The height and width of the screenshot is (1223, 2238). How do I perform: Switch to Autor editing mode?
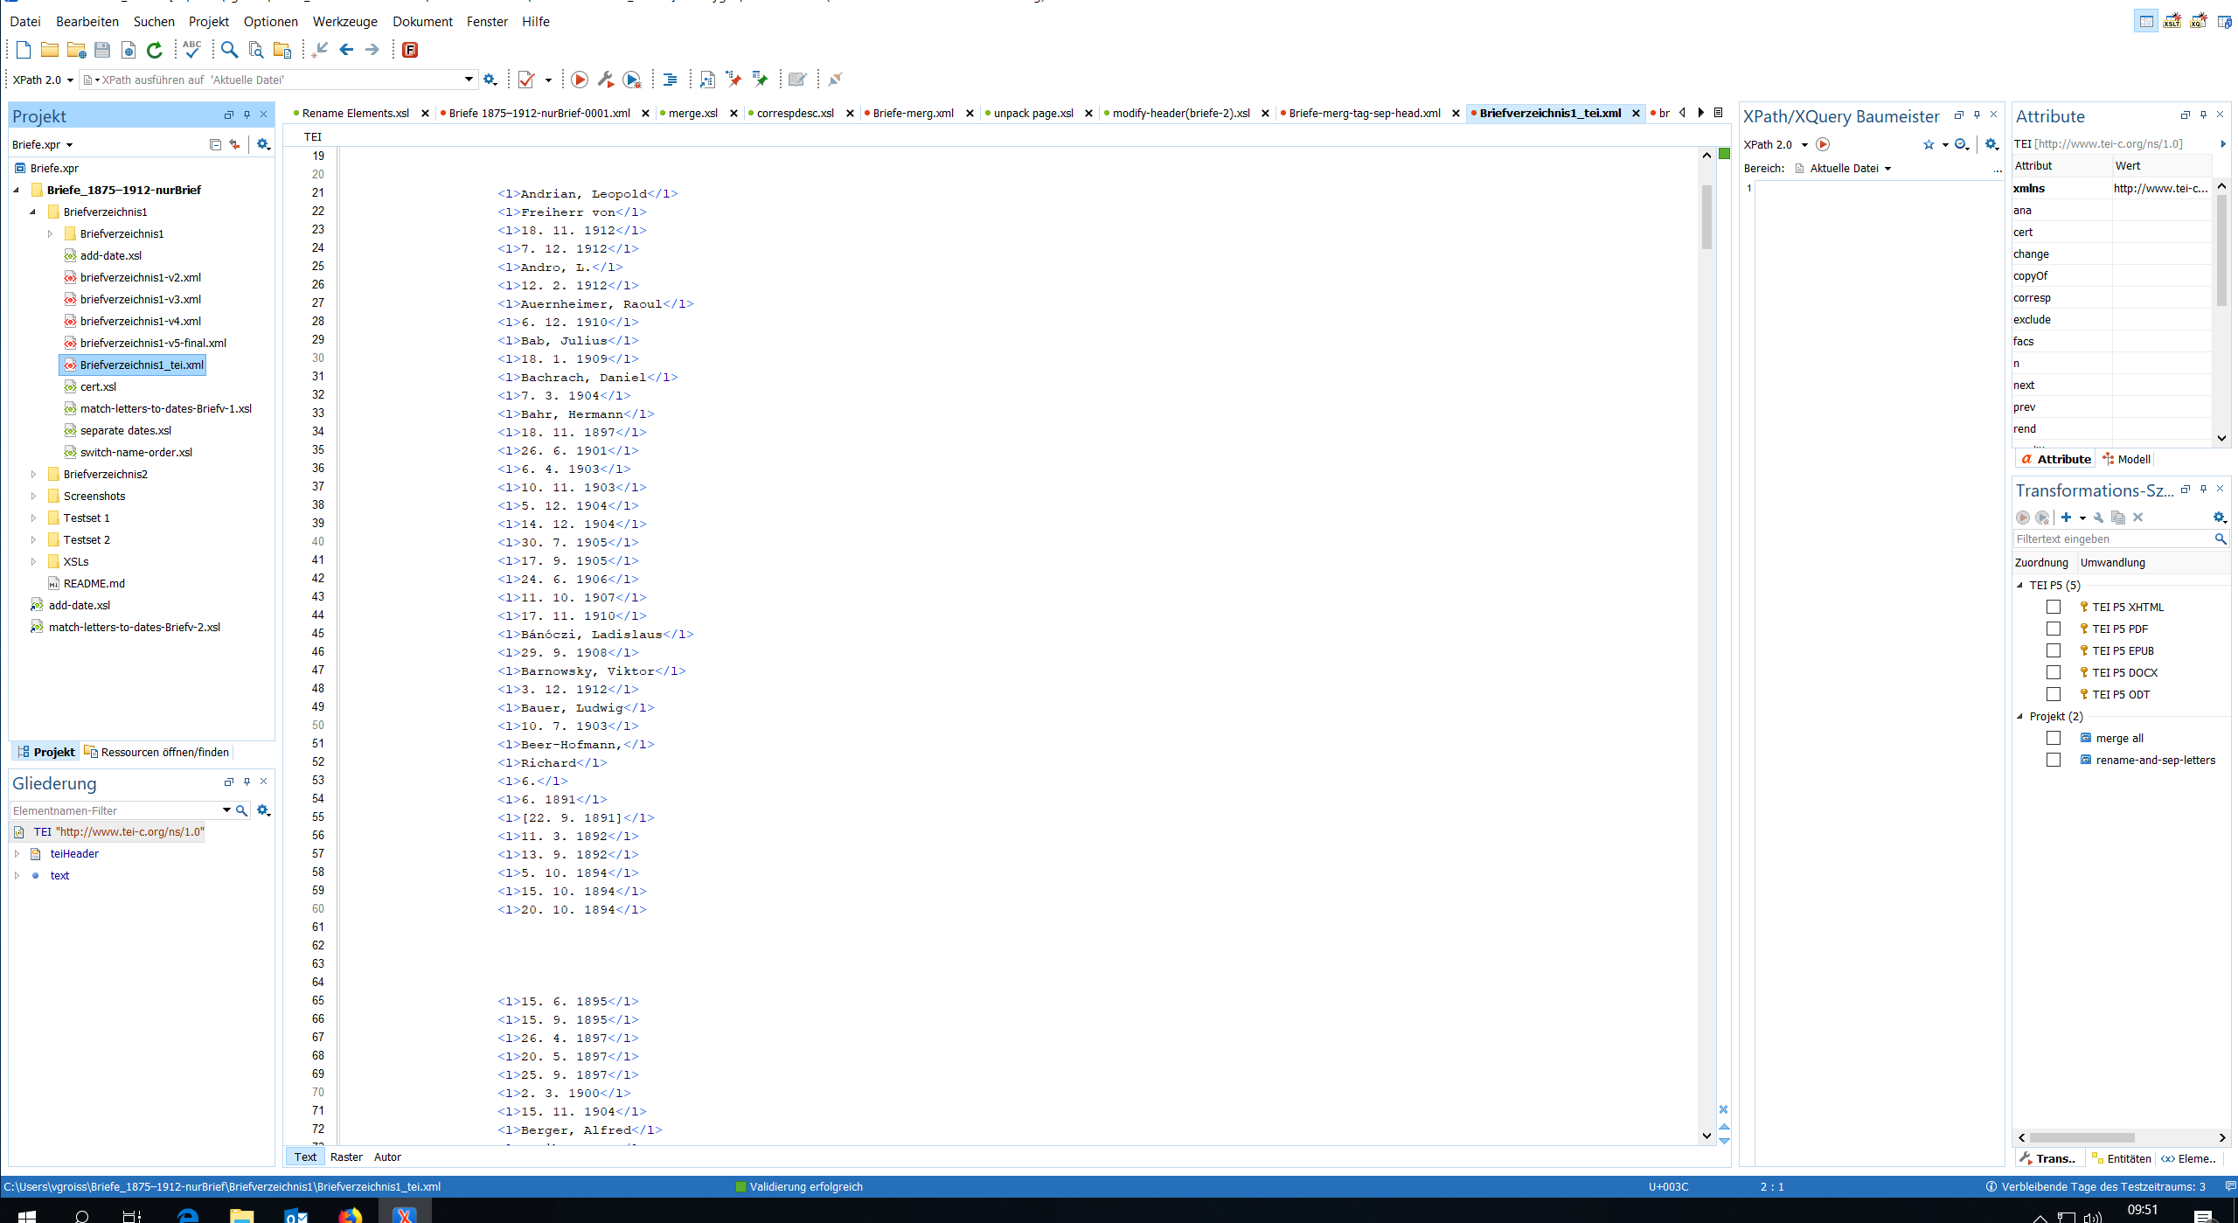coord(387,1157)
